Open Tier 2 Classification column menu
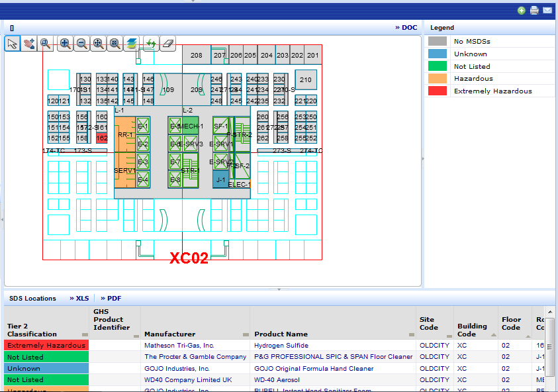The width and height of the screenshot is (558, 392). (x=85, y=334)
